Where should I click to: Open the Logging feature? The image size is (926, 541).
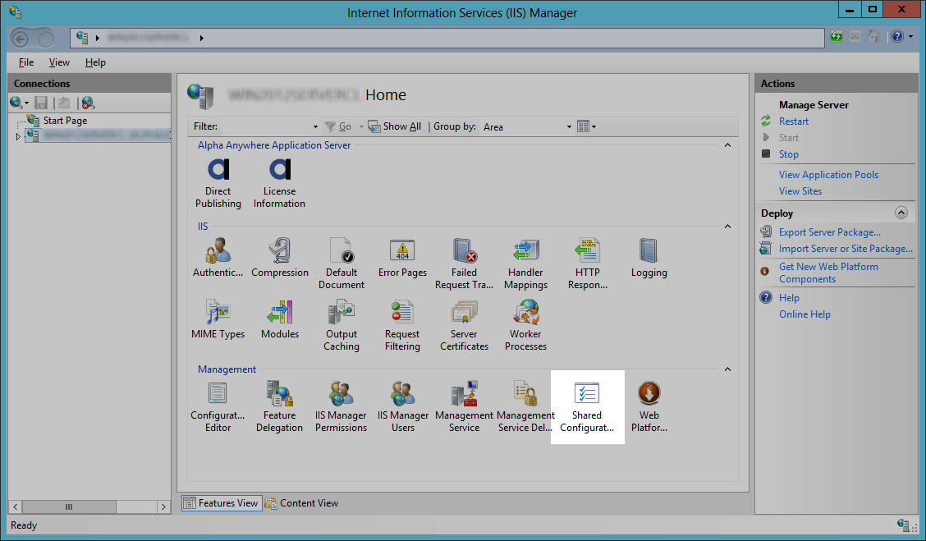(649, 258)
